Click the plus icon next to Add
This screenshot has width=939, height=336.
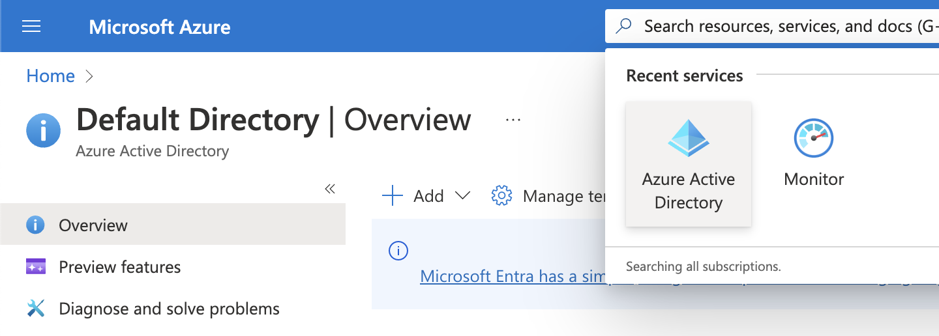(393, 195)
